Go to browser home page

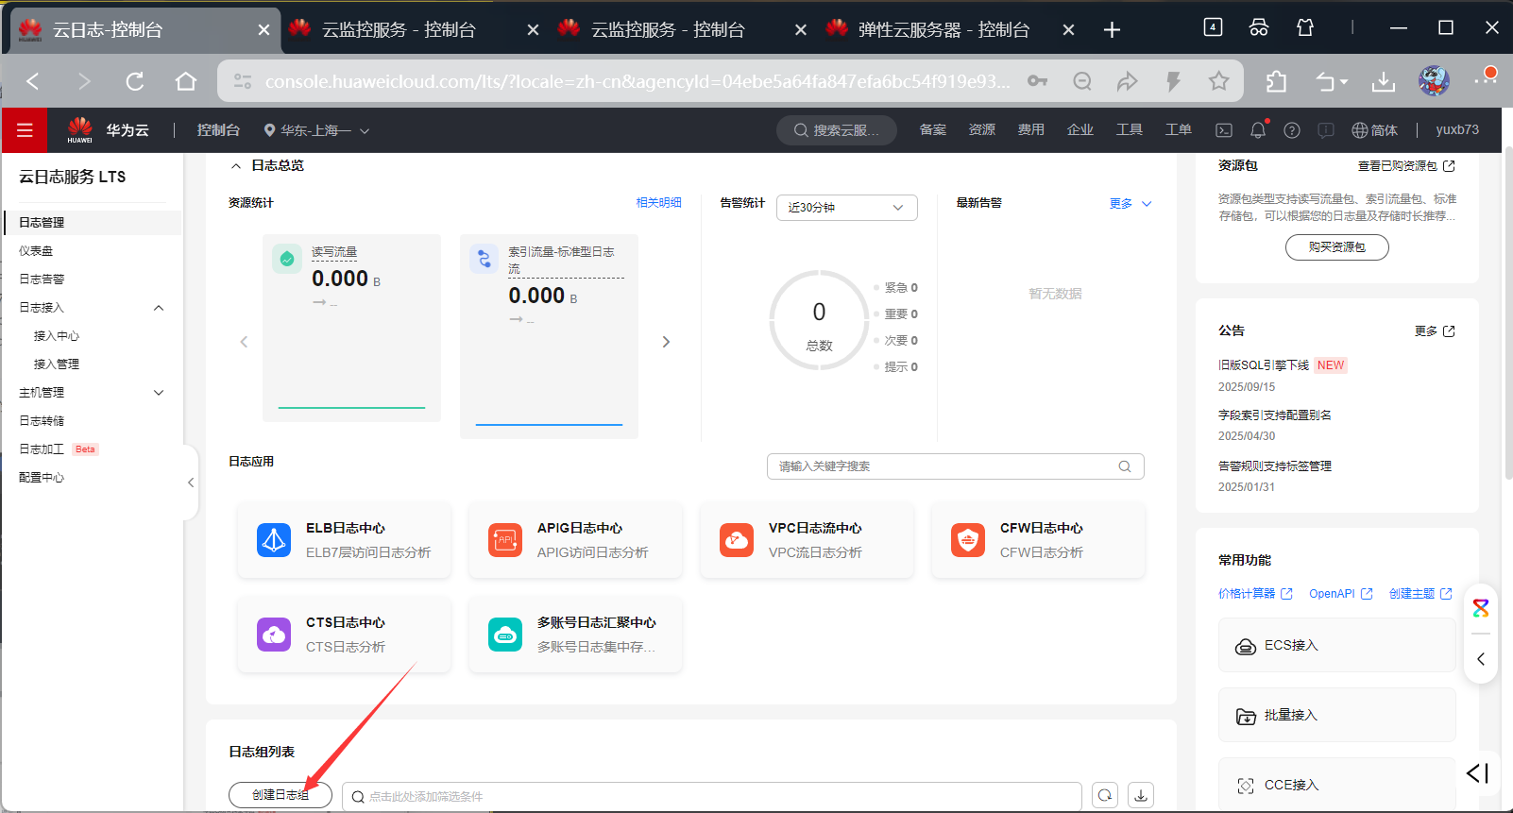coord(186,81)
